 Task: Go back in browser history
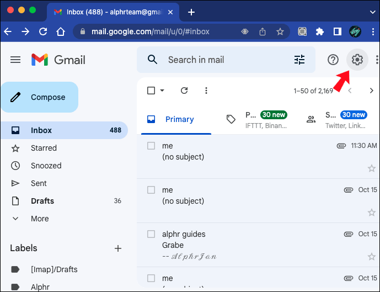pyautogui.click(x=8, y=31)
